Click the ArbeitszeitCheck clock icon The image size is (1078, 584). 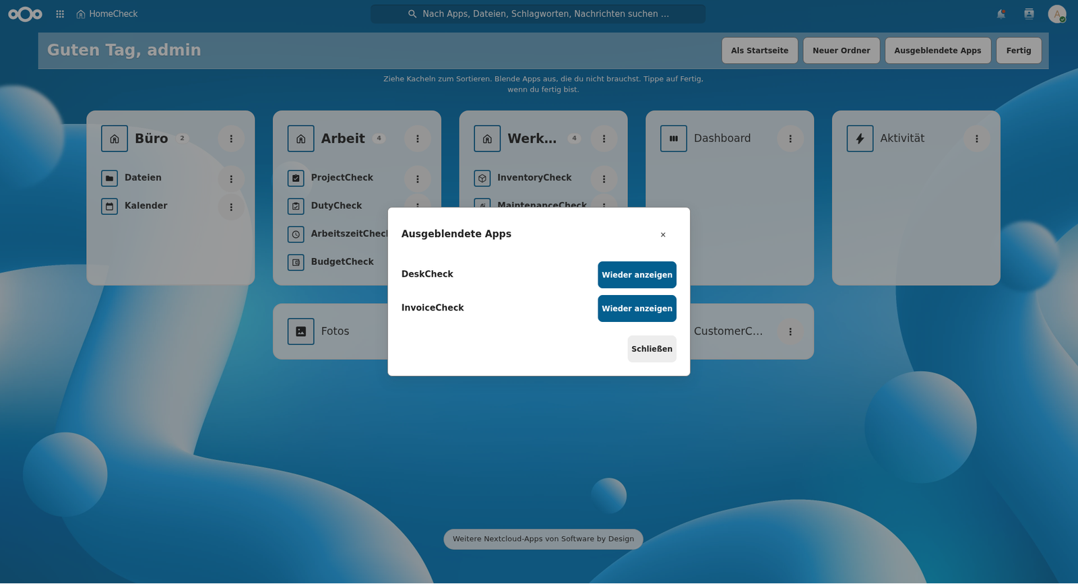pos(296,234)
